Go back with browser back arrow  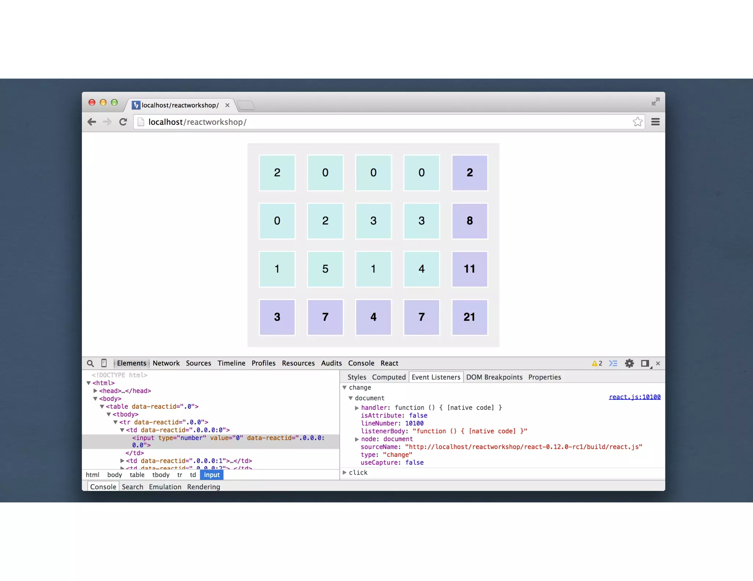coord(92,122)
